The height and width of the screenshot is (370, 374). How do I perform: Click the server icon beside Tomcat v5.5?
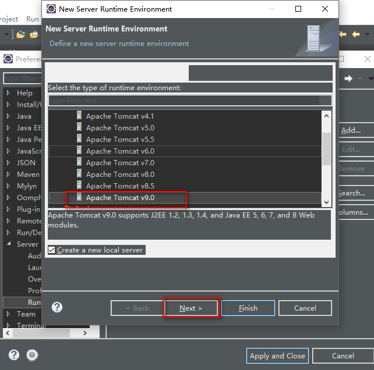[79, 138]
